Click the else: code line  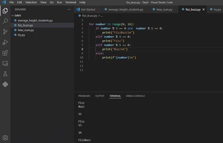100,53
